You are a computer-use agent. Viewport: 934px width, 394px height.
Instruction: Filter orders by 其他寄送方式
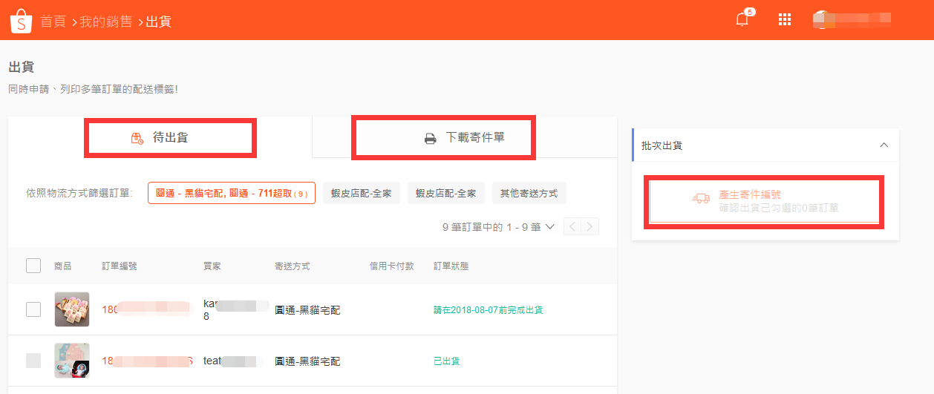coord(529,194)
